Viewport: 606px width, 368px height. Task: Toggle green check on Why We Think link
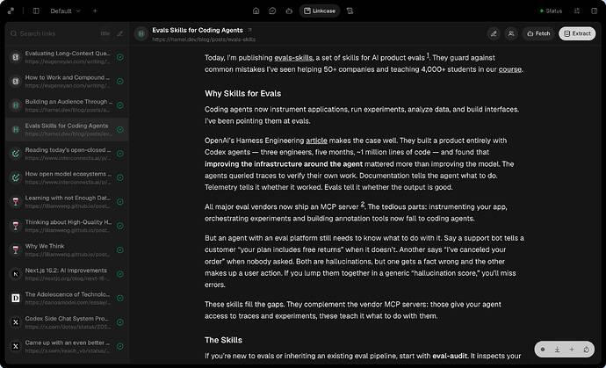coord(120,250)
